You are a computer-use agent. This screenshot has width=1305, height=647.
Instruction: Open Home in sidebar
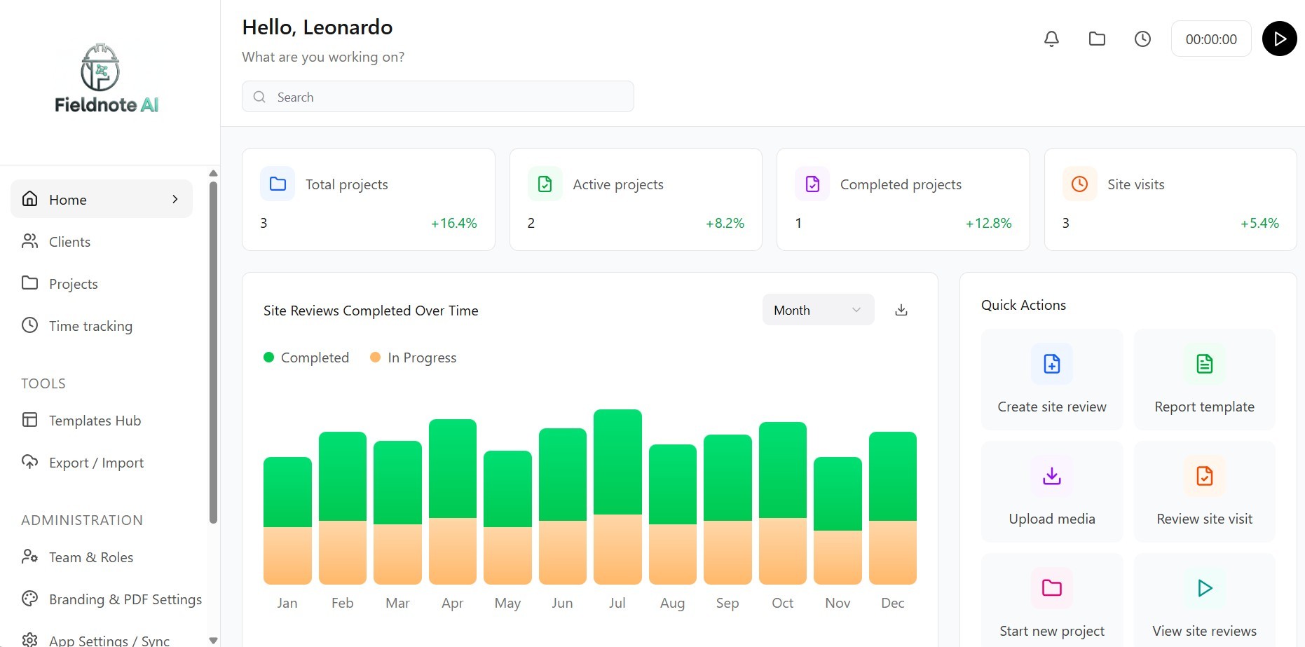tap(102, 199)
